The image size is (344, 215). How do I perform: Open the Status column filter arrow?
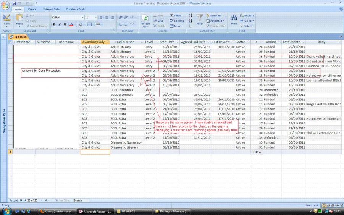(249, 42)
